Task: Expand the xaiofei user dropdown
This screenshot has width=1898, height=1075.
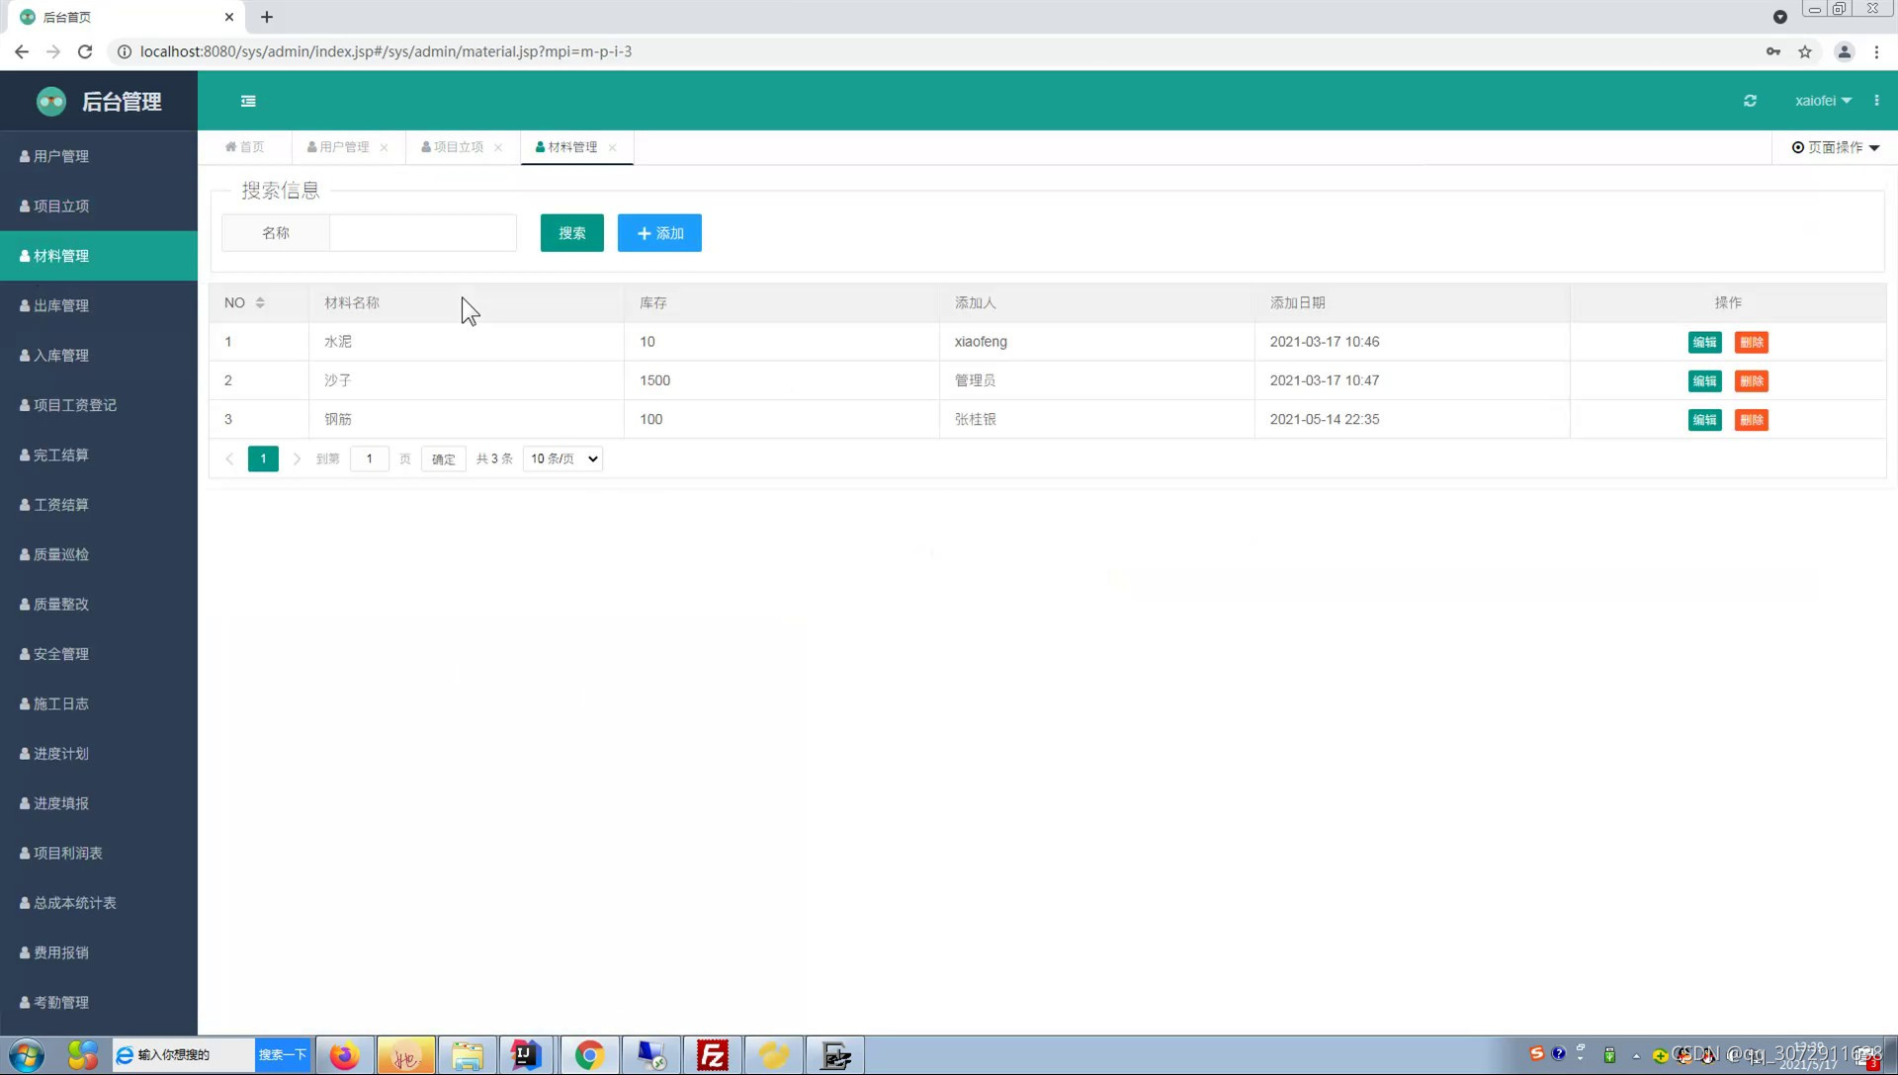Action: (x=1823, y=101)
